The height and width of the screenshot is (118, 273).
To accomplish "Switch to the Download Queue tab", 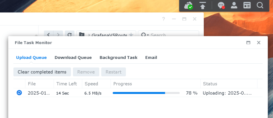I will [73, 58].
